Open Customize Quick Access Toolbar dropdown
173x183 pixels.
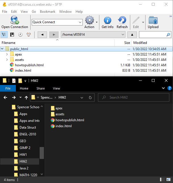point(25,81)
